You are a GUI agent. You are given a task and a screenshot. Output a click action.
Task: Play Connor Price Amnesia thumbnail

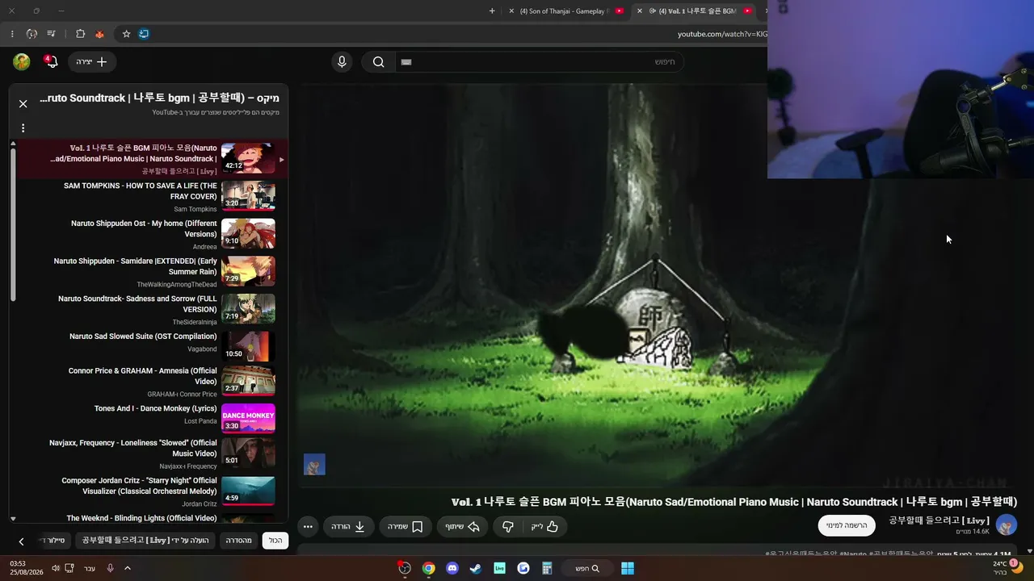click(248, 381)
